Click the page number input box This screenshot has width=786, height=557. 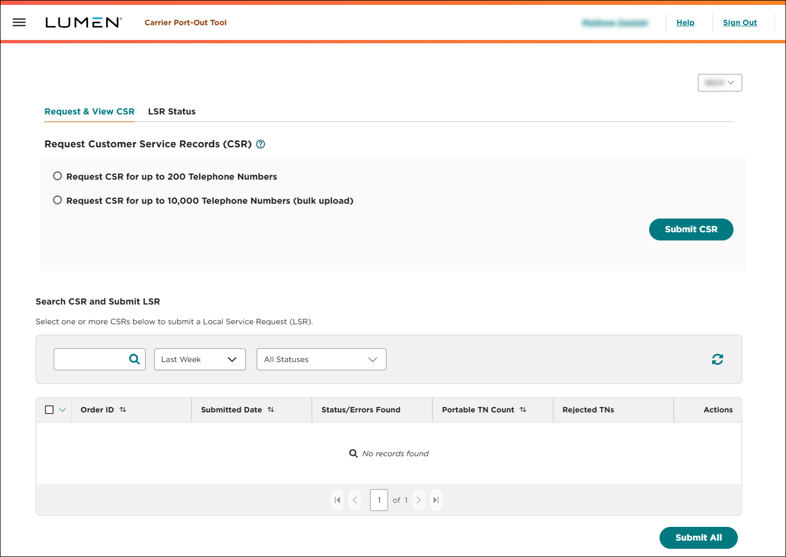379,500
